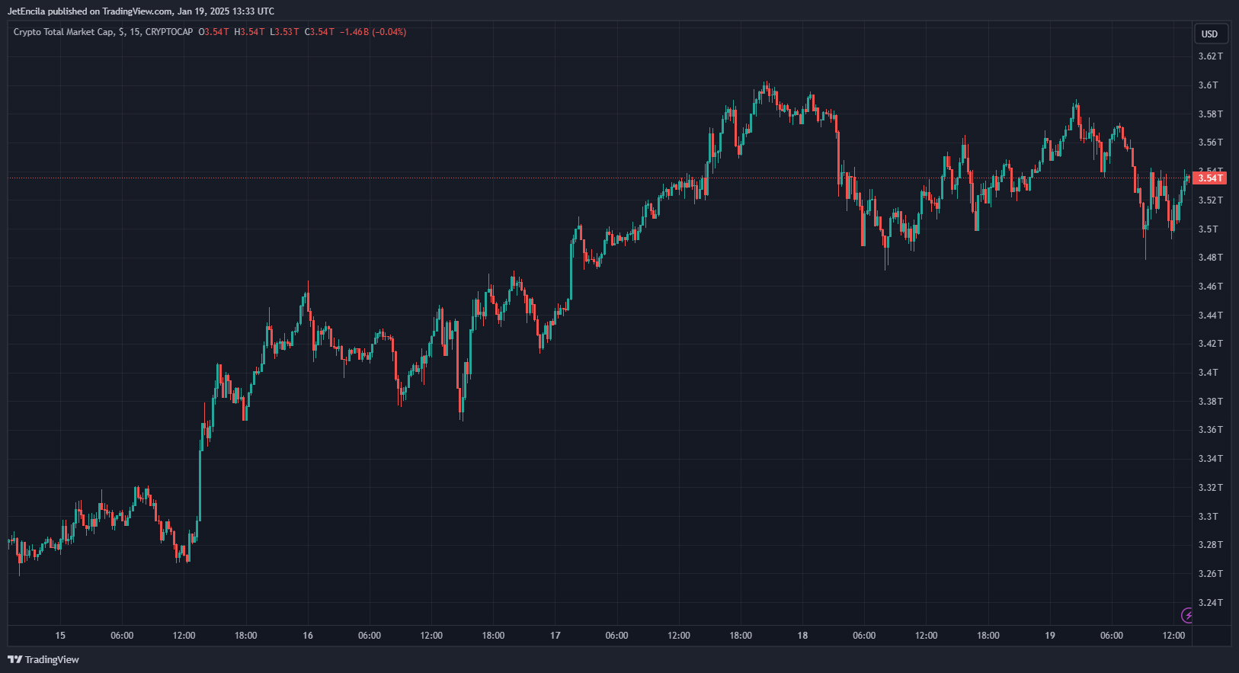Image resolution: width=1239 pixels, height=673 pixels.
Task: Click date 18 on the time axis
Action: pos(802,636)
